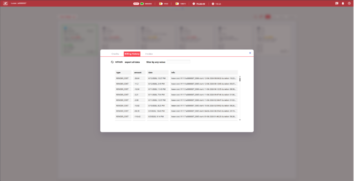The image size is (354, 181).
Task: Click the date cell 6/11/2026, 7:54 PM
Action: coord(158,95)
